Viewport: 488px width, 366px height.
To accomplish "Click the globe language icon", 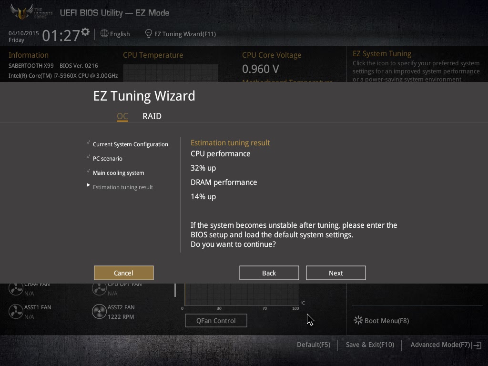I will [x=104, y=33].
